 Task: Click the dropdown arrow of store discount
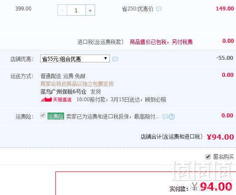[x=106, y=58]
